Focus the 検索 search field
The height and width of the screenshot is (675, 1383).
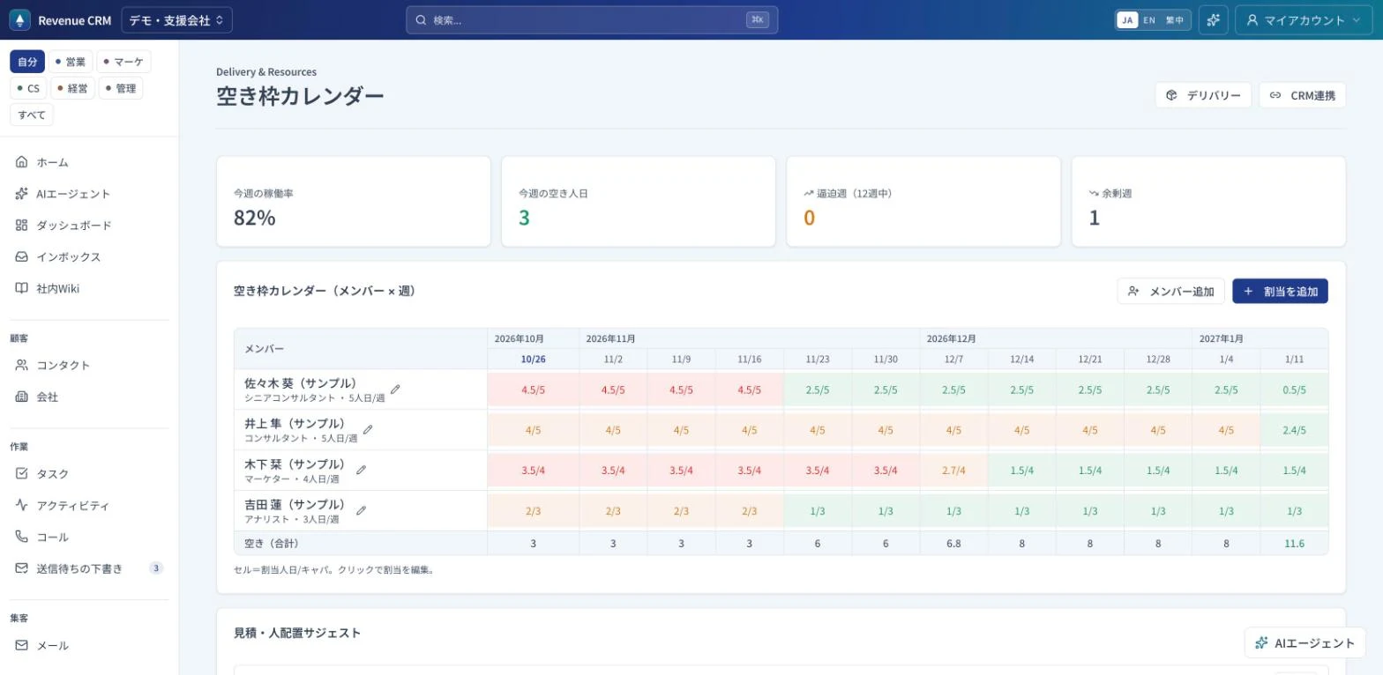tap(592, 20)
